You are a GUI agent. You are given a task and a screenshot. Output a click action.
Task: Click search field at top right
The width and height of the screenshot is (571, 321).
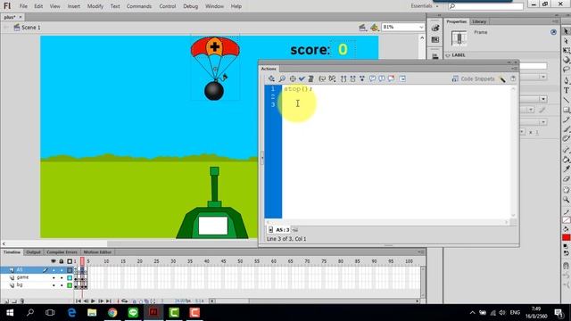(485, 6)
